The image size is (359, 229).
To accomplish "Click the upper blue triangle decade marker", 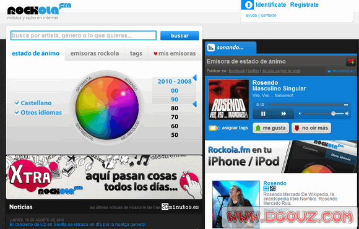I will [x=194, y=77].
